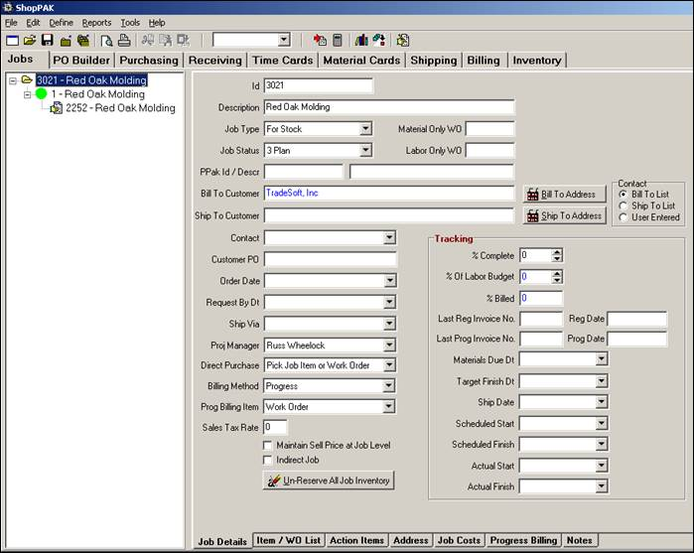Image resolution: width=694 pixels, height=553 pixels.
Task: Click the Open folder toolbar icon
Action: (x=30, y=41)
